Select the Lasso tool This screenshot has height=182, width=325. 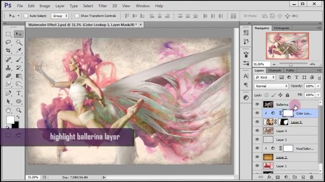(8, 42)
